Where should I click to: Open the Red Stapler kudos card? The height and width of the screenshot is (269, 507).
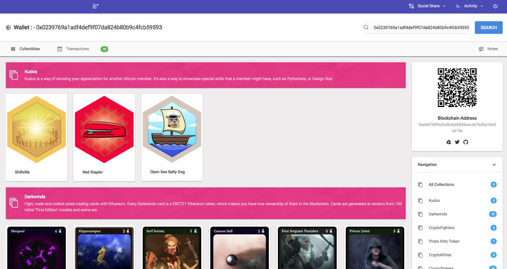click(x=104, y=137)
